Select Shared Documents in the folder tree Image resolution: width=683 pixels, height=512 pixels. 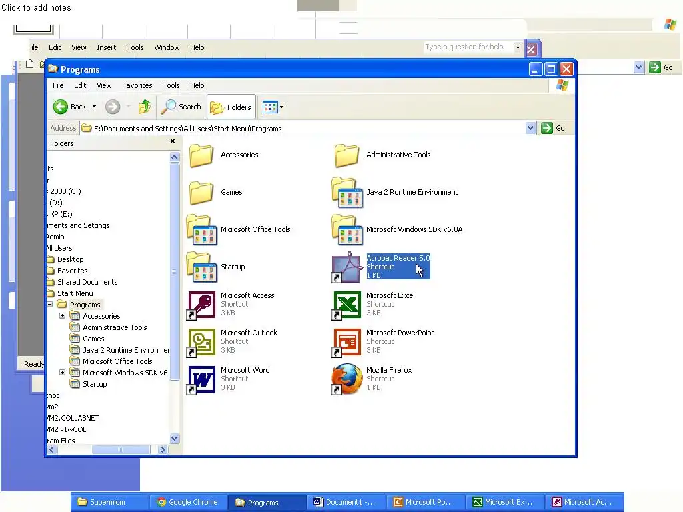(x=87, y=282)
